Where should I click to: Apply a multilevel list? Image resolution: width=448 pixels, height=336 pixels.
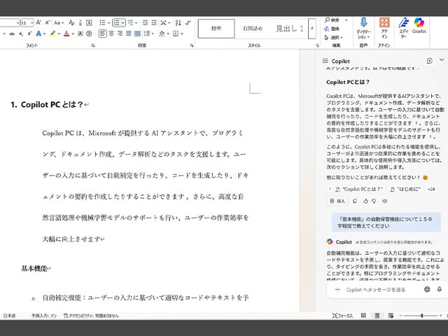pyautogui.click(x=130, y=22)
